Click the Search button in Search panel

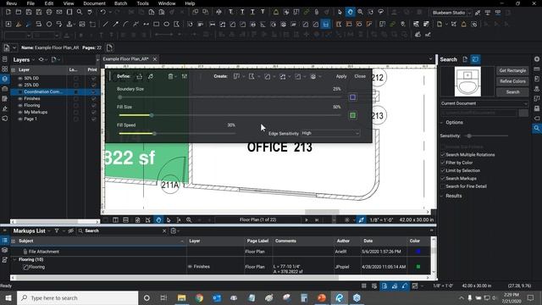click(x=512, y=92)
